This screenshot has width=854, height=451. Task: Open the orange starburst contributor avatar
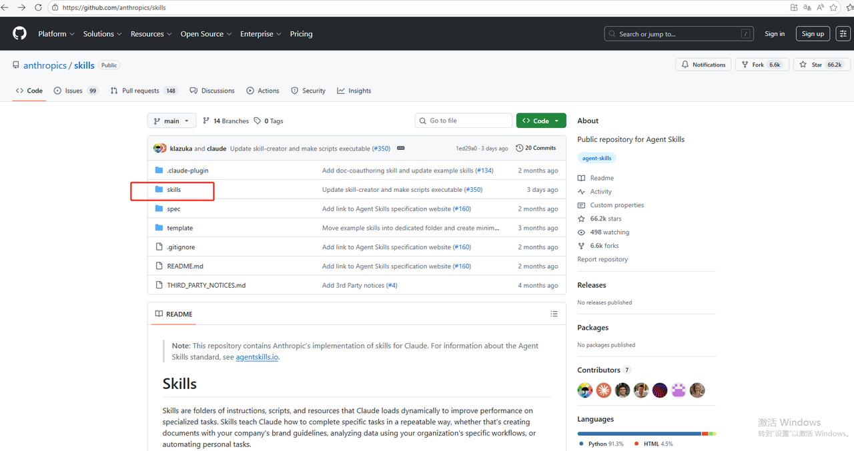pos(604,390)
